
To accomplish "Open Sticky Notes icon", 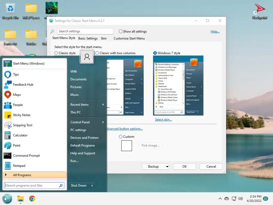I will point(8,115).
